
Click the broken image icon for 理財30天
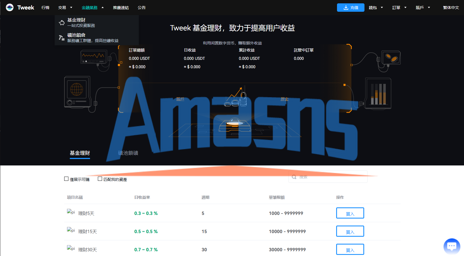[71, 248]
